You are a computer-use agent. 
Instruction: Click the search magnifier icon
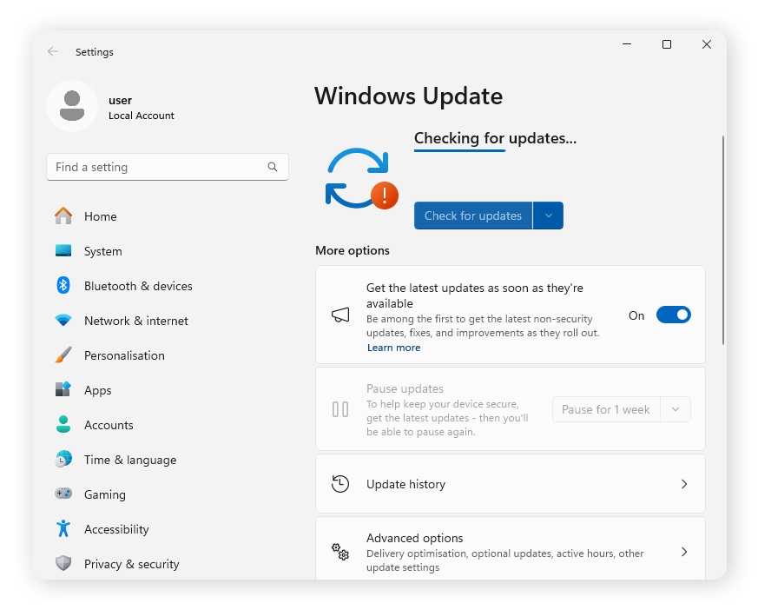click(x=273, y=167)
